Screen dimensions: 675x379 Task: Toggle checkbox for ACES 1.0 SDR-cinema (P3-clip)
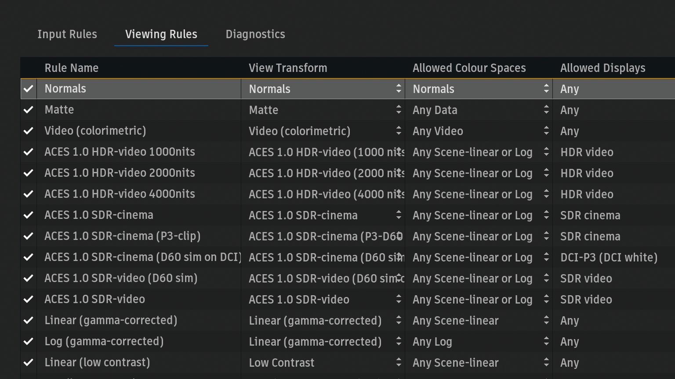coord(29,236)
